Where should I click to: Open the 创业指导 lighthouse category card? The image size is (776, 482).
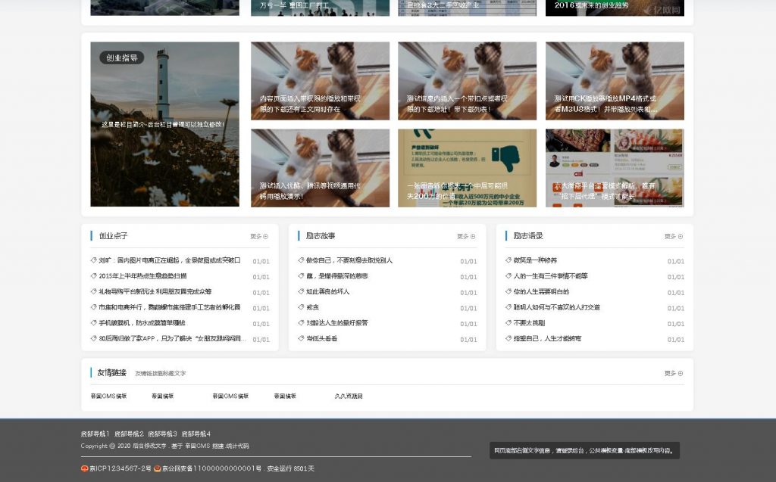point(164,124)
